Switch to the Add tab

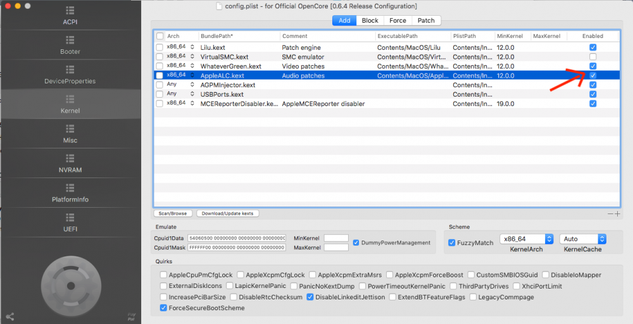(x=344, y=21)
